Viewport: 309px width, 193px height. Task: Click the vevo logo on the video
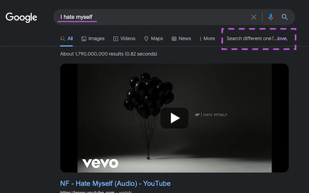click(x=100, y=163)
